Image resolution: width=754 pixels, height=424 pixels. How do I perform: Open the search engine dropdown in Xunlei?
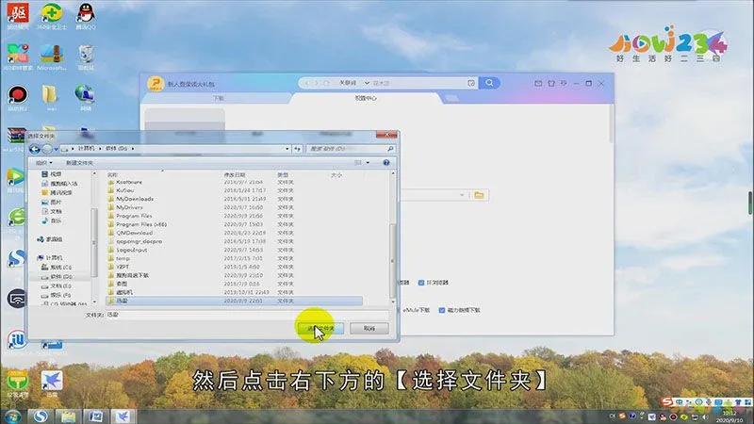click(367, 83)
